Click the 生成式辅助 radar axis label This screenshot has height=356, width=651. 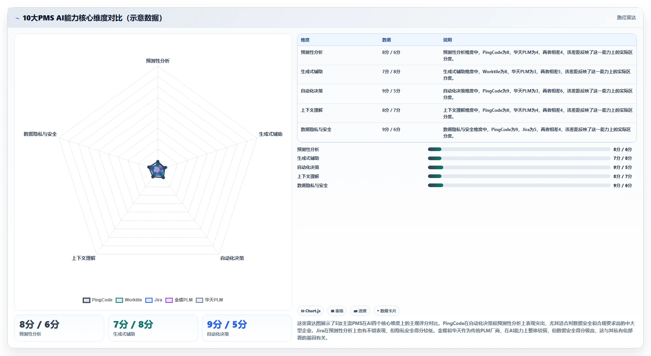click(270, 134)
